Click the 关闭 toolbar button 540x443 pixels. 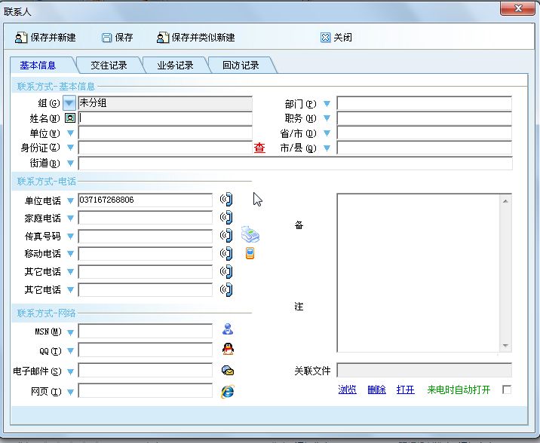click(336, 38)
